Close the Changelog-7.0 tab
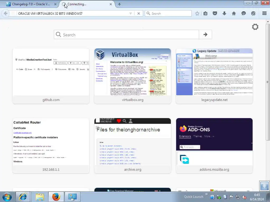 click(x=55, y=4)
